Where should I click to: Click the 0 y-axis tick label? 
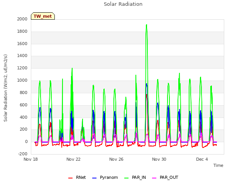pos(26,142)
